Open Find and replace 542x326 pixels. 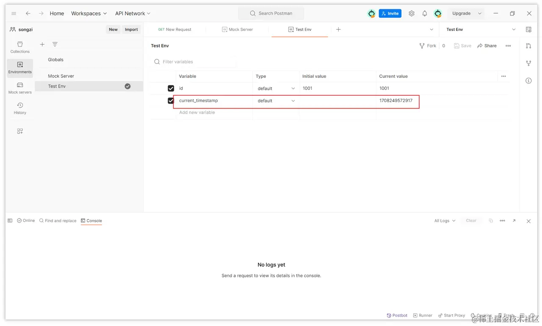(x=58, y=221)
